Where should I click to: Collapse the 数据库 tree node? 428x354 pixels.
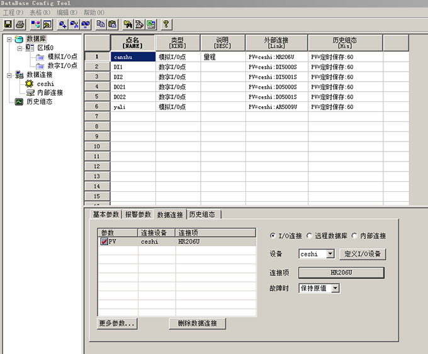click(x=9, y=40)
